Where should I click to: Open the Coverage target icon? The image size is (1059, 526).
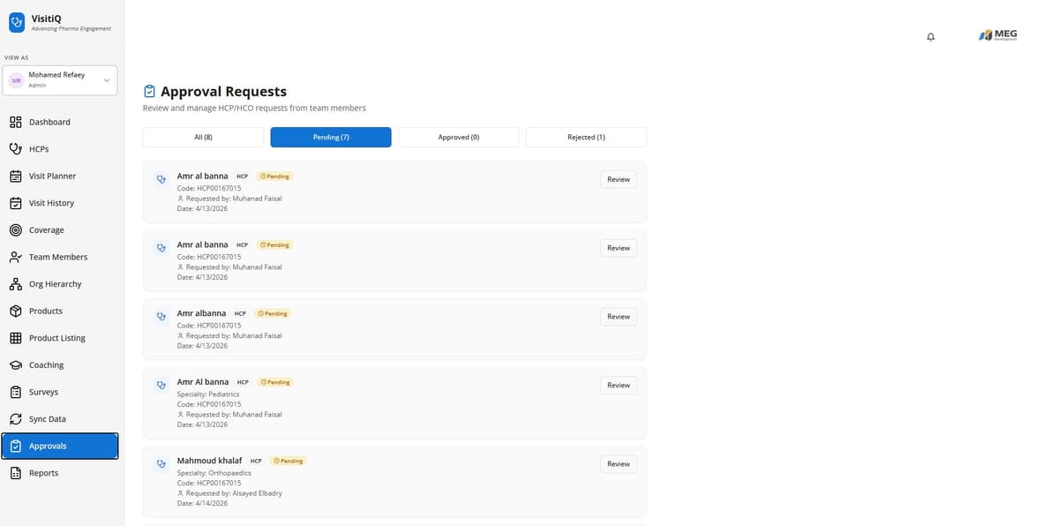(15, 230)
